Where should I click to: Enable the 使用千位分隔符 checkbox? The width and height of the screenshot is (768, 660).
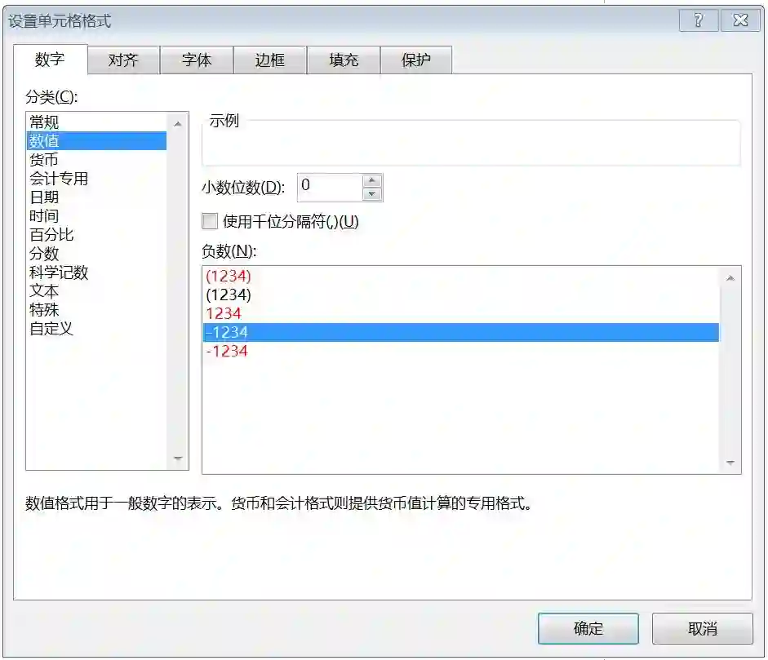point(210,221)
